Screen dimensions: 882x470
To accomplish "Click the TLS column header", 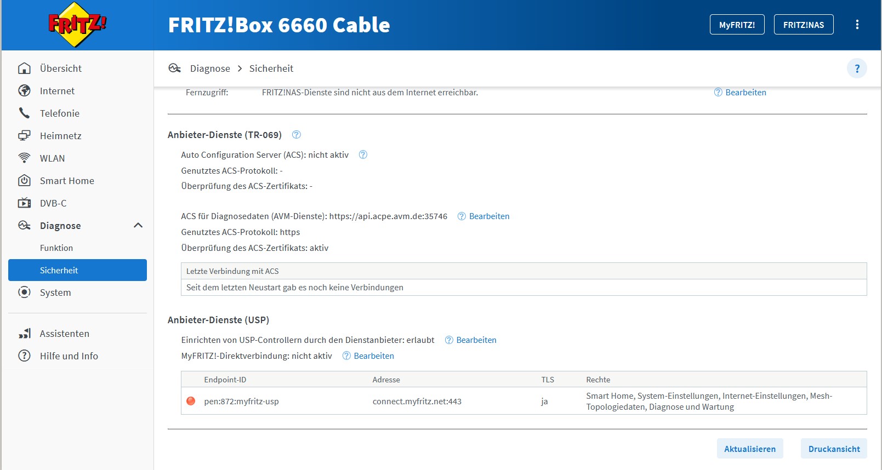I will tap(548, 380).
